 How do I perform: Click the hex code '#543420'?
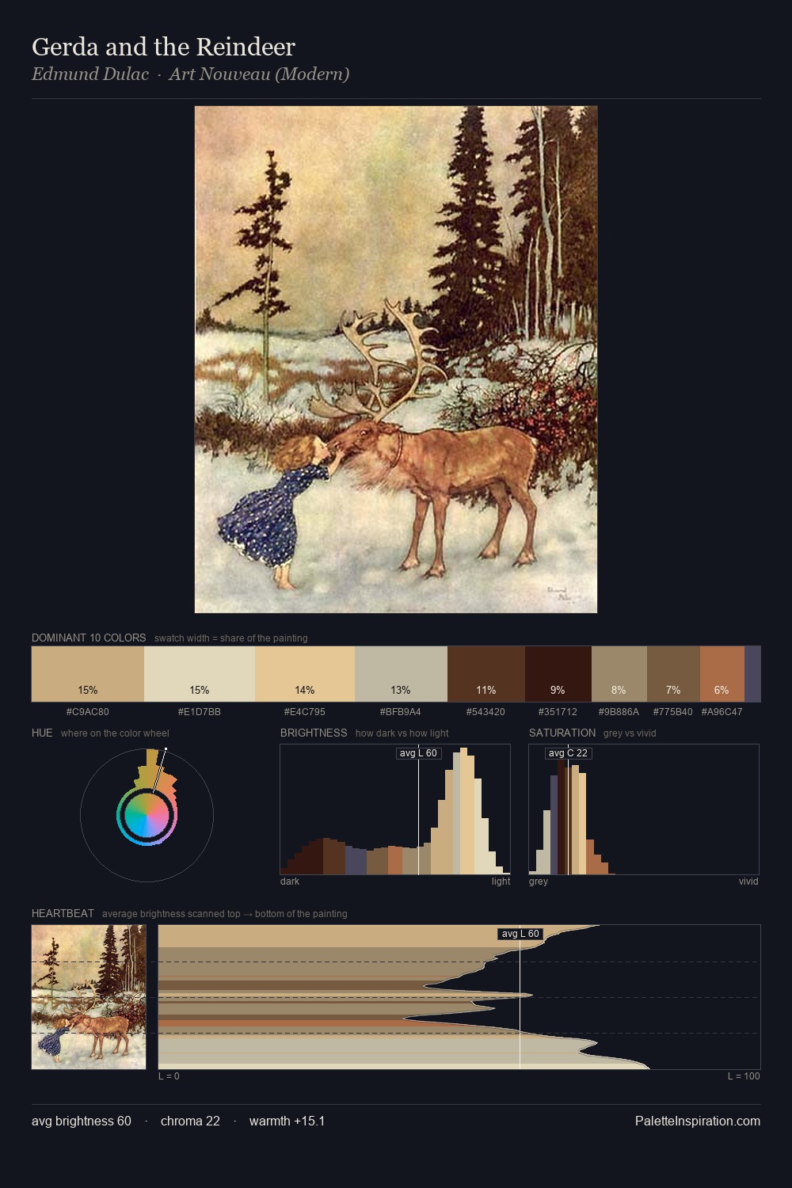click(x=485, y=711)
